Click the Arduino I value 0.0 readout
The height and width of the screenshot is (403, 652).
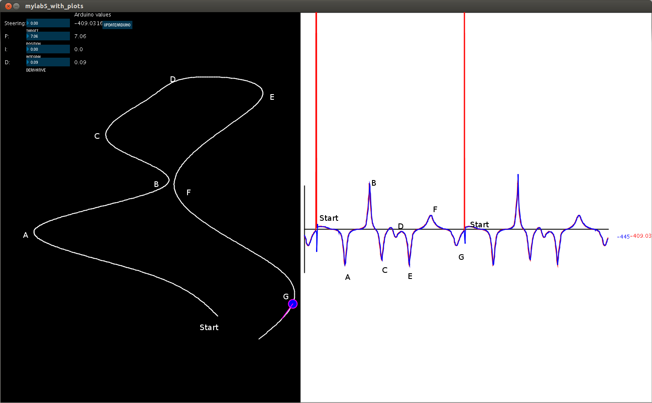(x=79, y=49)
